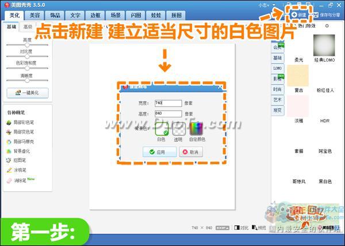Open the 饰品 tab

55,15
